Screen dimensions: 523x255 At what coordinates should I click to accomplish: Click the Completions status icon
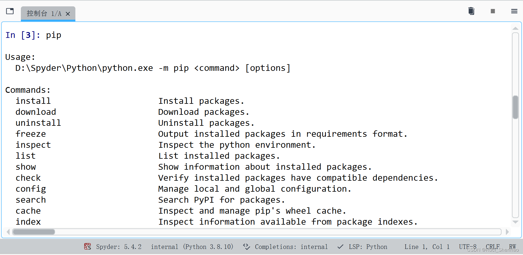[246, 247]
